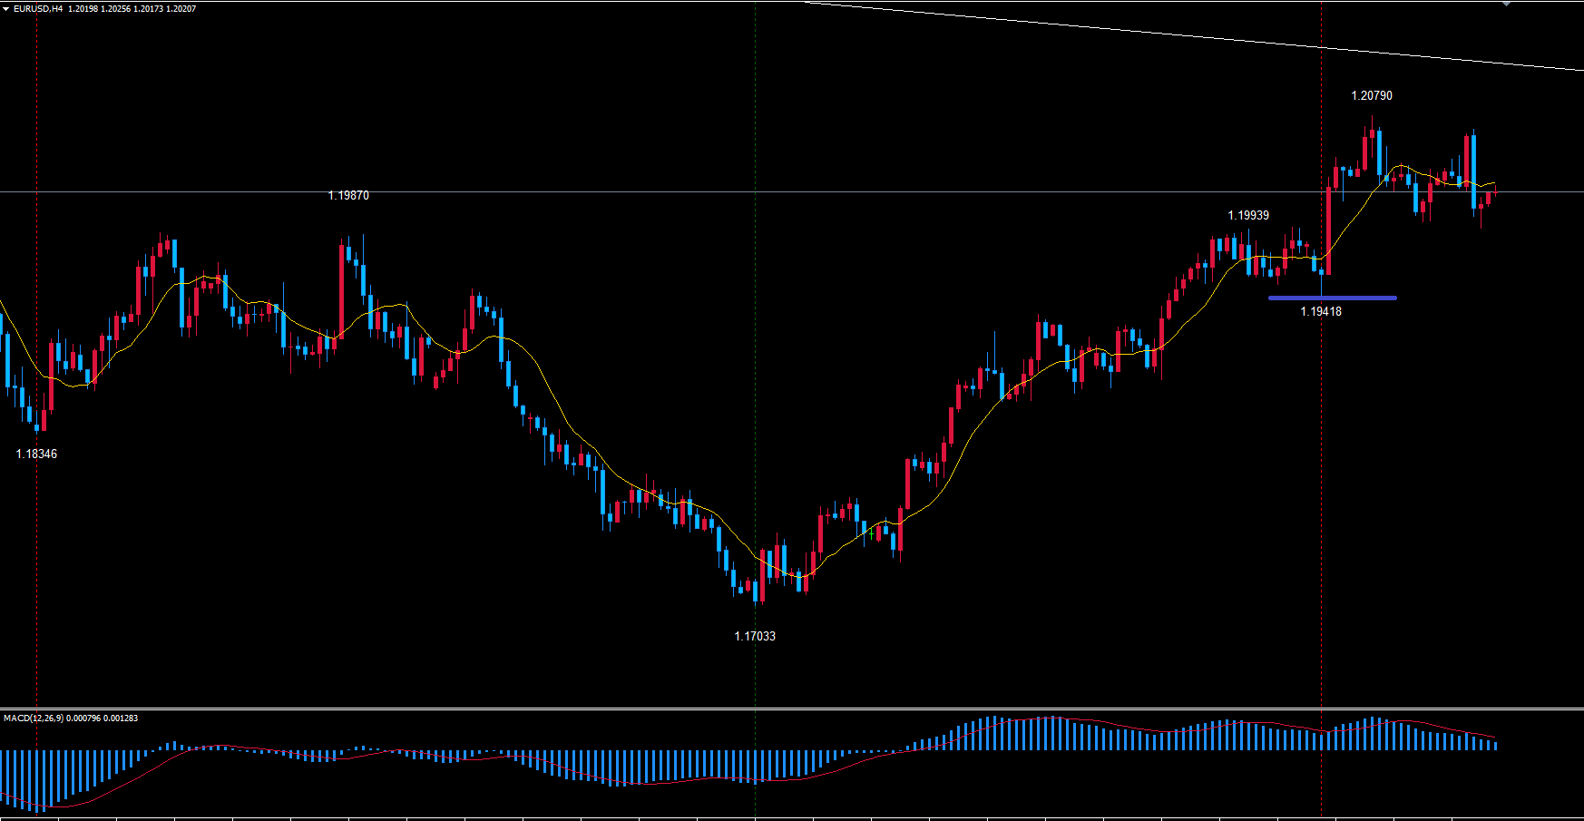Click the 1.20790 high price label
This screenshot has height=821, width=1584.
1371,95
